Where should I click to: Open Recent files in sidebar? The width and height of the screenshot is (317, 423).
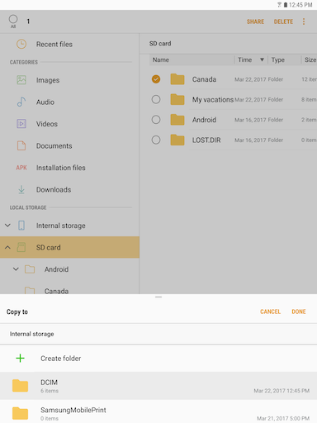click(x=69, y=44)
